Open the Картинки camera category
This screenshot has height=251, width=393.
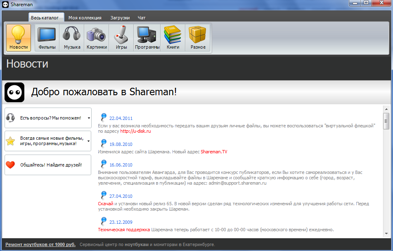pyautogui.click(x=97, y=38)
